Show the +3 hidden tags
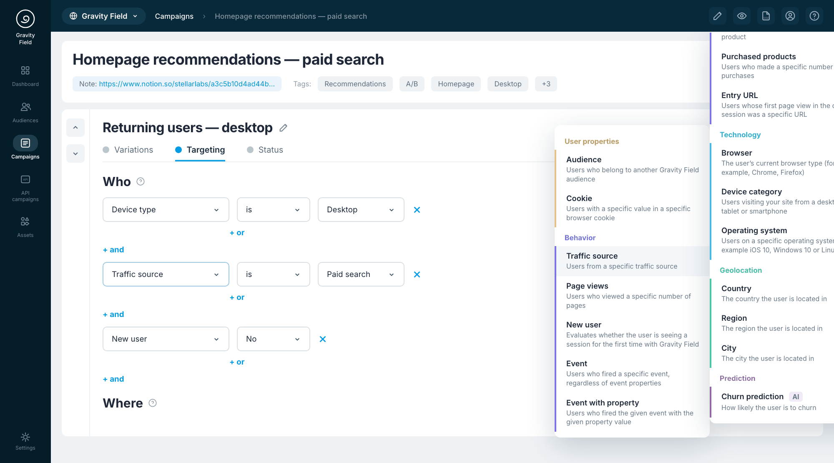The width and height of the screenshot is (834, 463). [x=546, y=84]
